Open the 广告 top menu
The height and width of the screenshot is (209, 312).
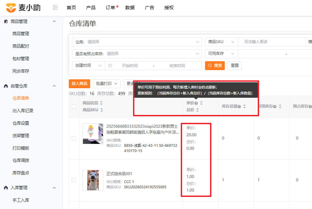(149, 8)
